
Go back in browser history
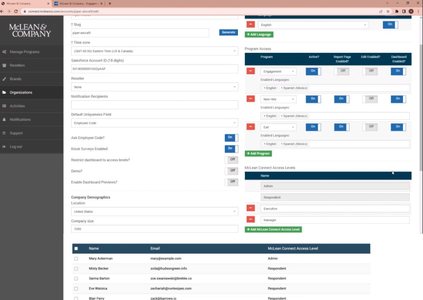(x=2, y=11)
